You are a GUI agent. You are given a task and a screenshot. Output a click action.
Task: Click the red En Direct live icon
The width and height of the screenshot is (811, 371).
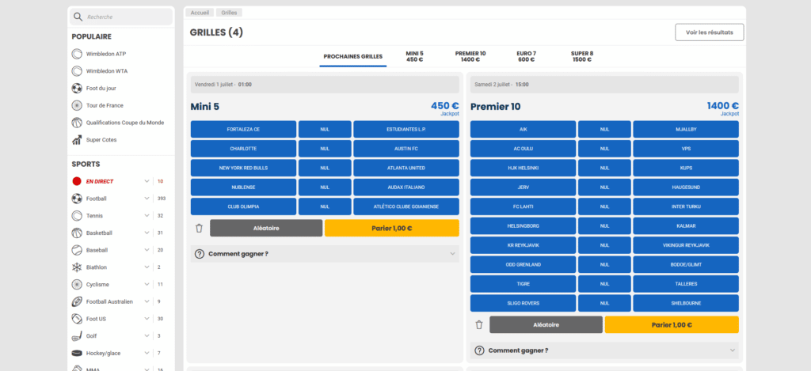pos(77,181)
